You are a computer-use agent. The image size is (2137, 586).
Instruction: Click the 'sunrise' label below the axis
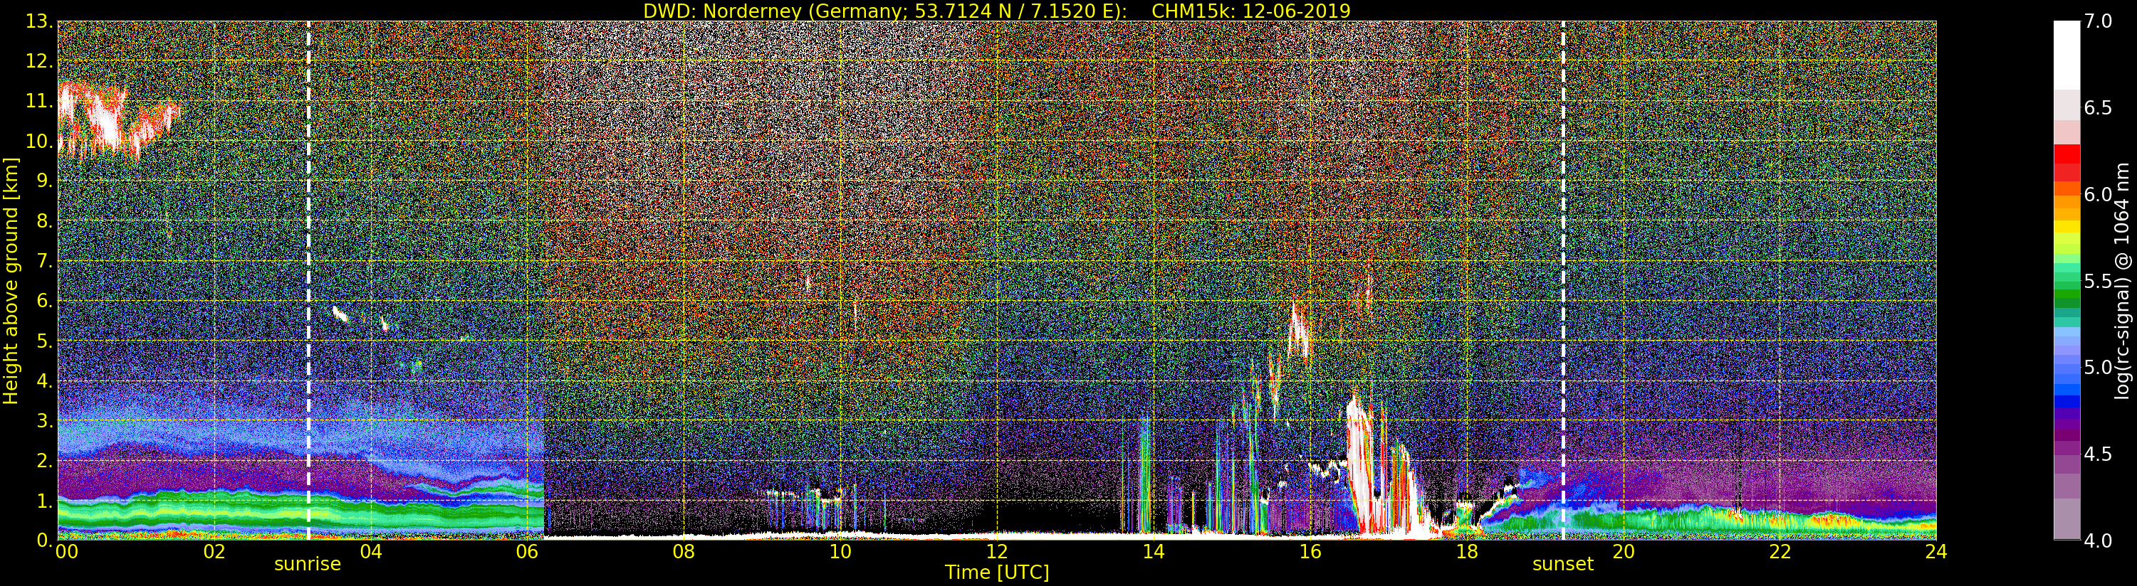[308, 565]
